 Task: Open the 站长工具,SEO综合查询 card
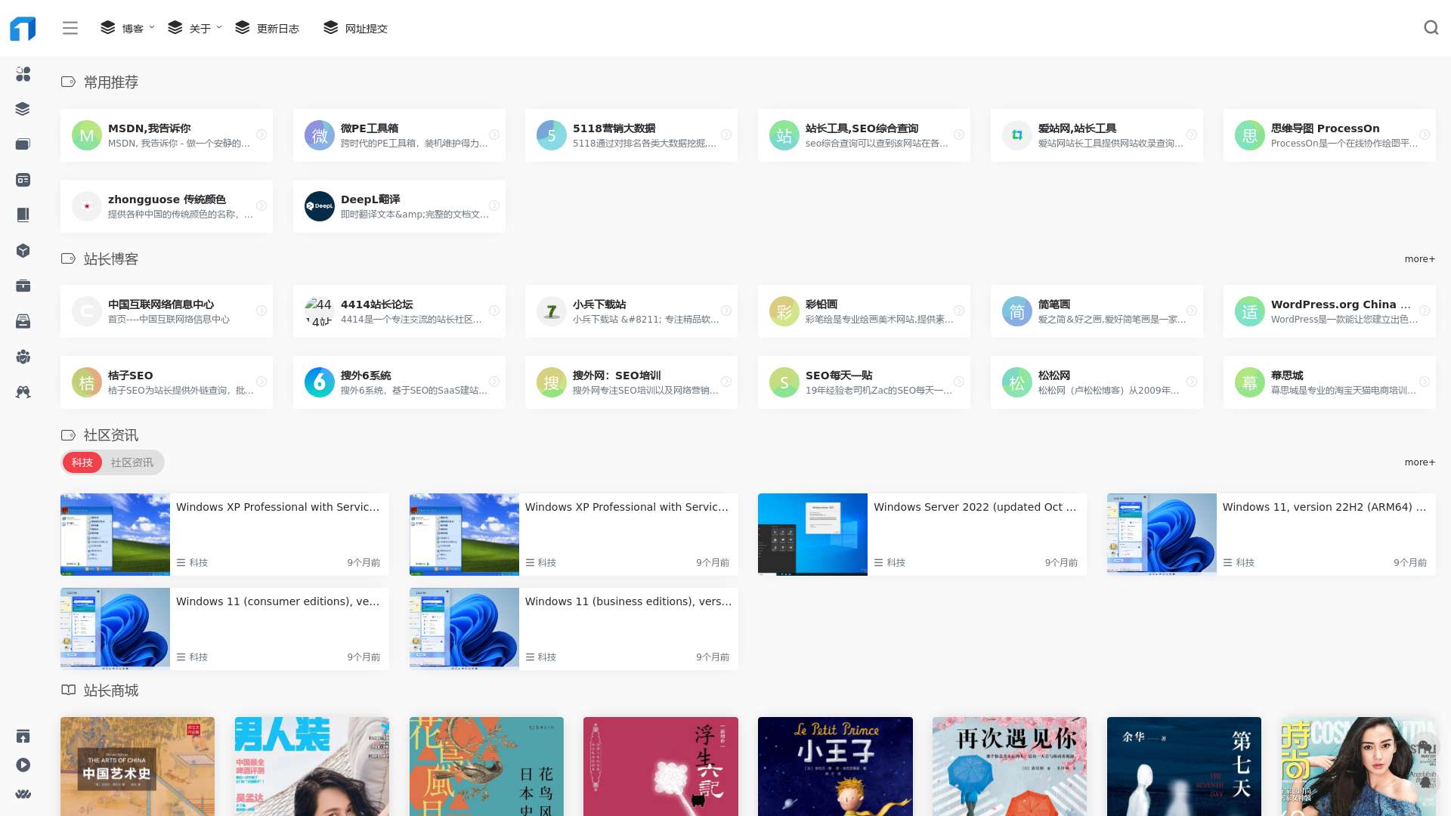(x=864, y=135)
